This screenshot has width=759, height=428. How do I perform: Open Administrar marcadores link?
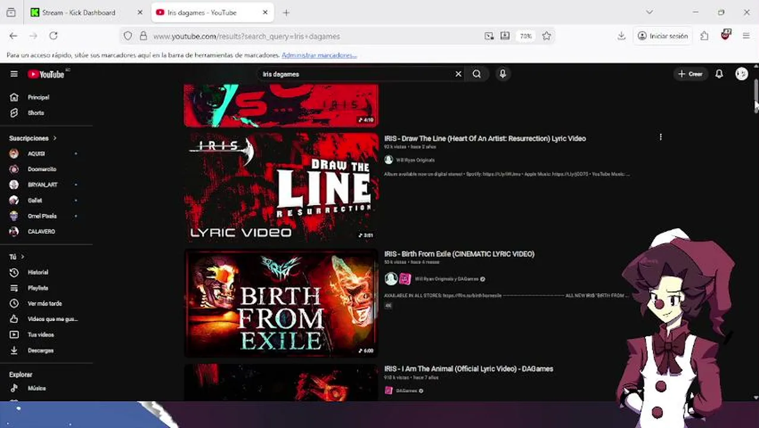click(319, 55)
